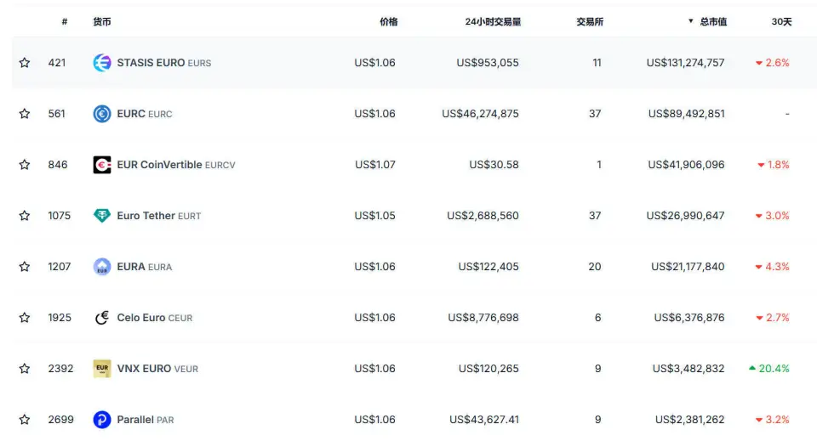Click the EURC coin logo icon
Screen dimensions: 817x441
pos(102,114)
